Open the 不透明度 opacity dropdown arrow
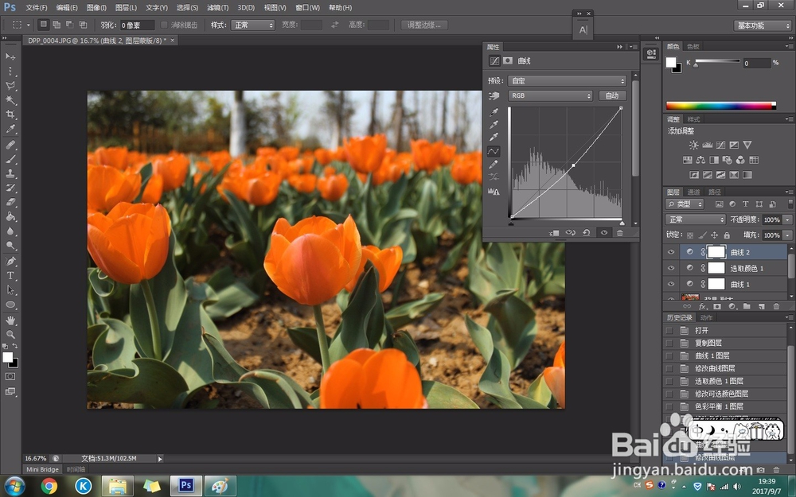Viewport: 796px width, 497px height. (x=787, y=219)
